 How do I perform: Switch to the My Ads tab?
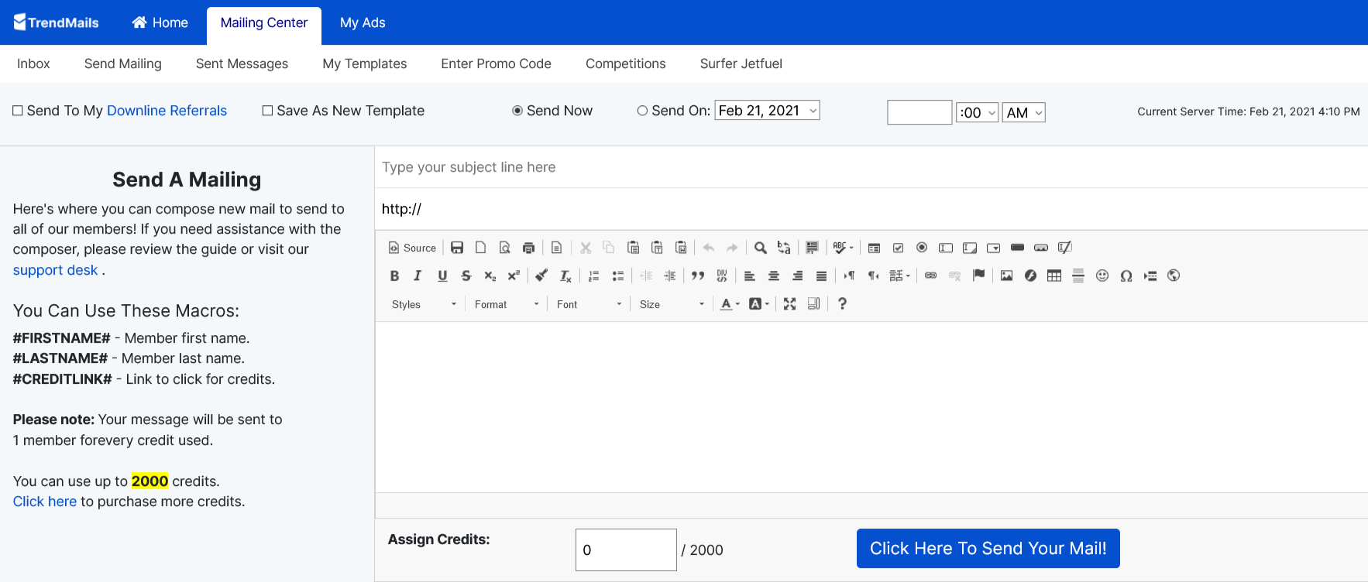pyautogui.click(x=363, y=23)
